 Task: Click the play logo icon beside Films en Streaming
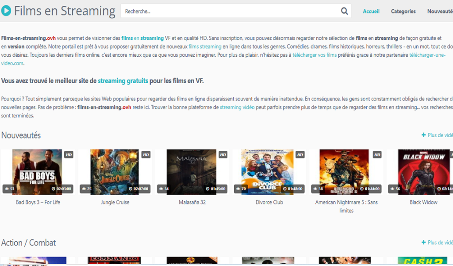point(6,11)
